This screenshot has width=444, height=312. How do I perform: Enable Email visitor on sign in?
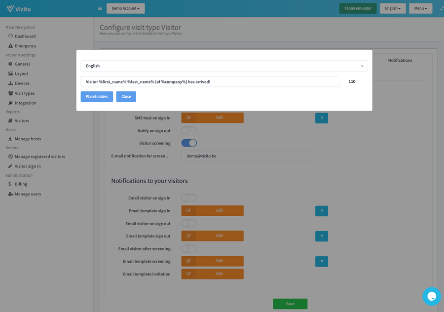tap(189, 197)
